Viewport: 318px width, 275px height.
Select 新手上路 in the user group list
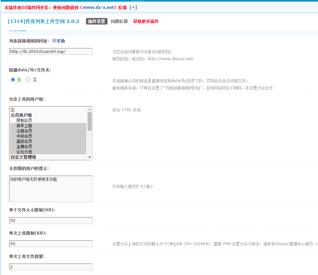pos(24,126)
